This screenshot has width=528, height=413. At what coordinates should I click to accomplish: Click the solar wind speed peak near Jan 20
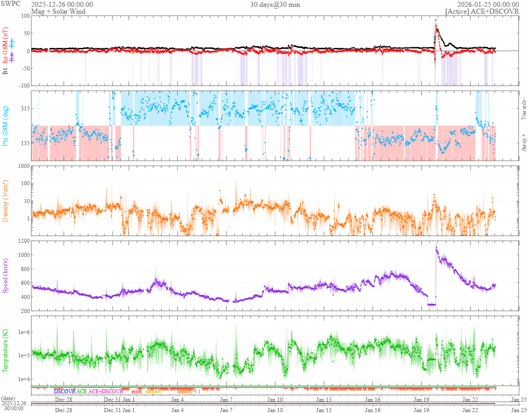click(436, 249)
